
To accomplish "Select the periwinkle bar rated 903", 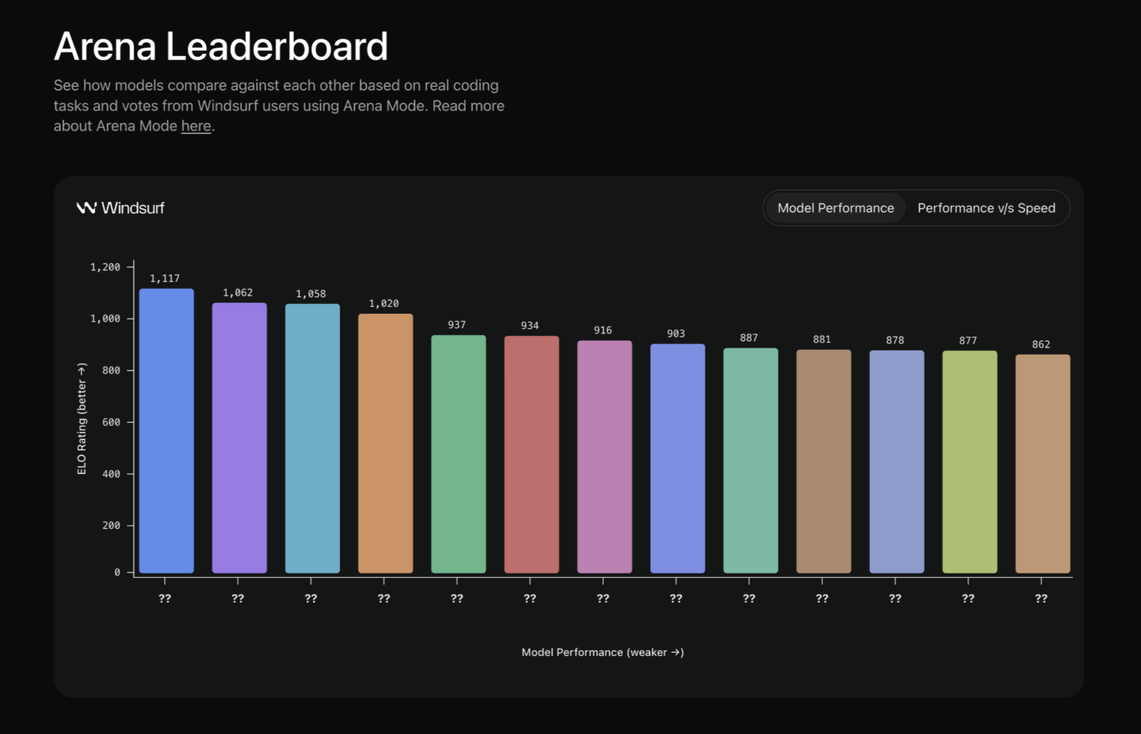I will tap(678, 458).
